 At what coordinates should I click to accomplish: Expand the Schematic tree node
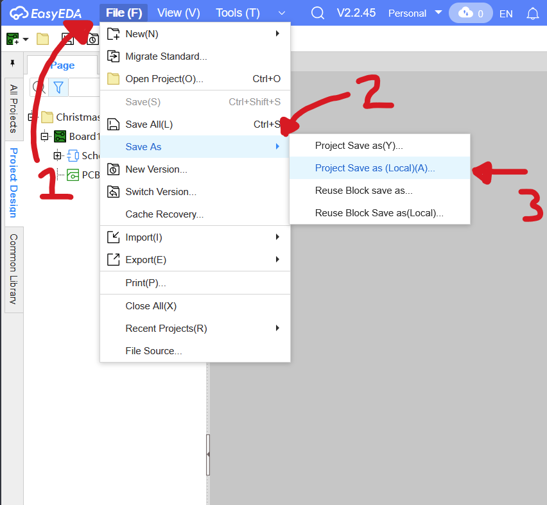click(x=57, y=155)
